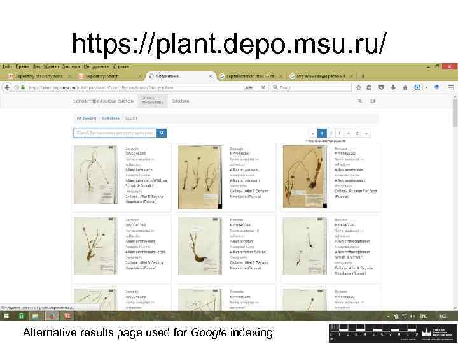Go to home page via house icon
The height and width of the screenshot is (344, 458).
405,87
